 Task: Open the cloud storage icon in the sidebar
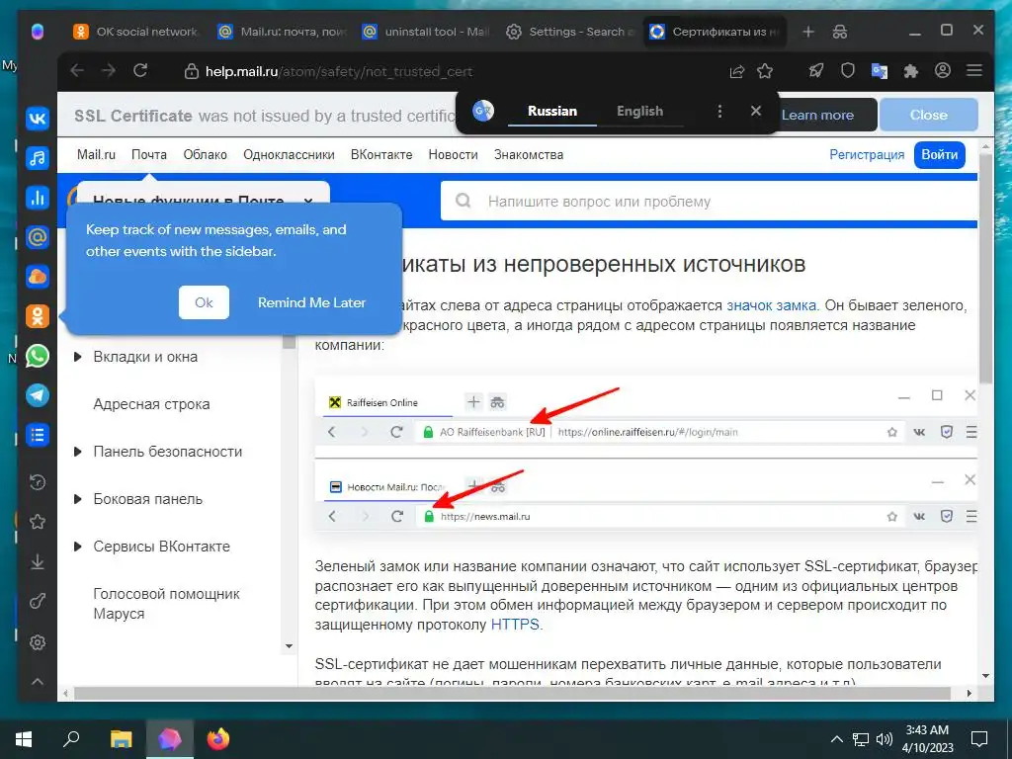pos(38,277)
